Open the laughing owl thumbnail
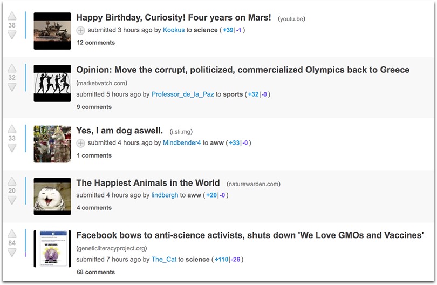Viewport: 437px width, 285px height. point(52,196)
